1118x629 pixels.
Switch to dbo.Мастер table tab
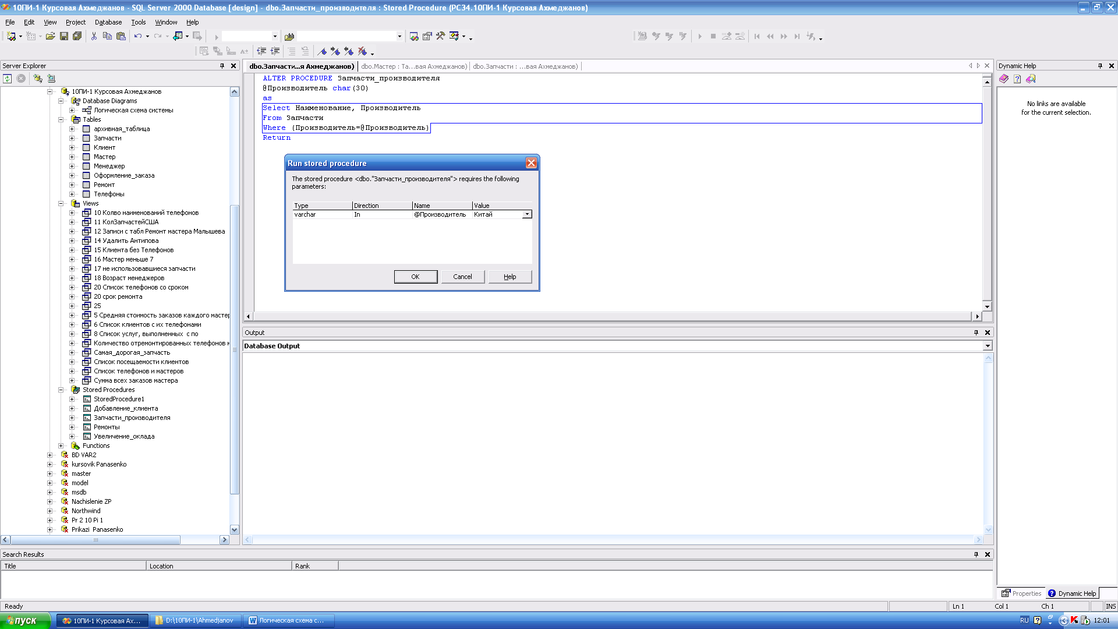click(413, 66)
